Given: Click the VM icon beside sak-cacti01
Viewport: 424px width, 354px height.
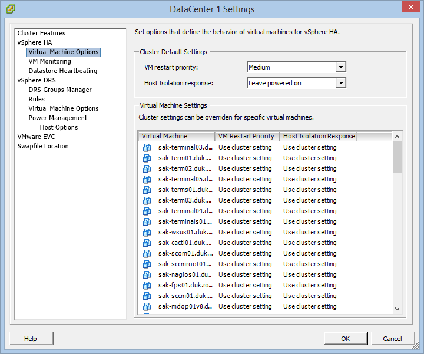Looking at the screenshot, I should pos(147,243).
